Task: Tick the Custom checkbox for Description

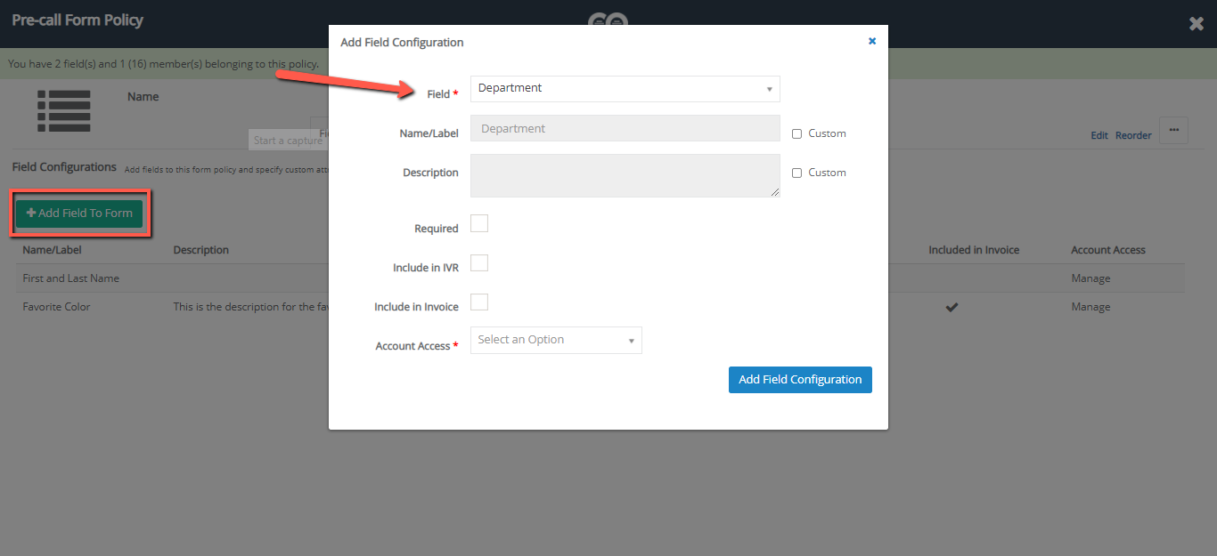Action: 797,173
